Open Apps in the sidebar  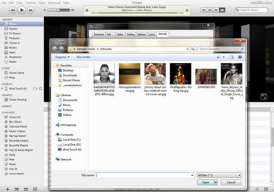[x=12, y=52]
